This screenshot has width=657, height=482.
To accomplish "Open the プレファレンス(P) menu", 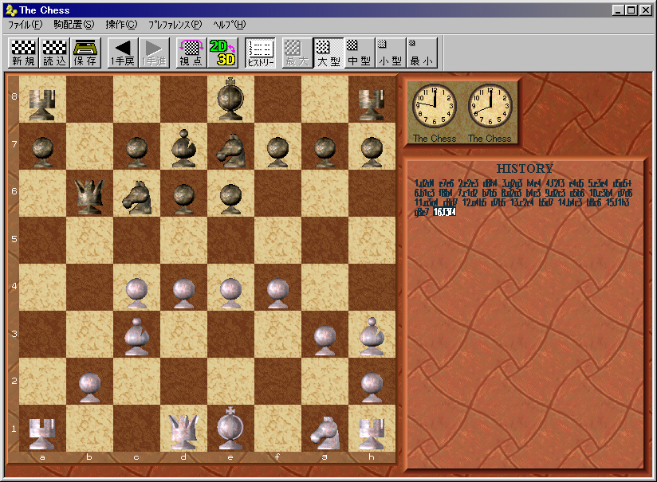I will 175,24.
